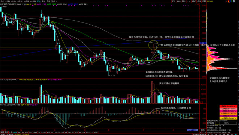Select the 15分钟 period tab
Screen dimensions: 239x135
point(20,1)
